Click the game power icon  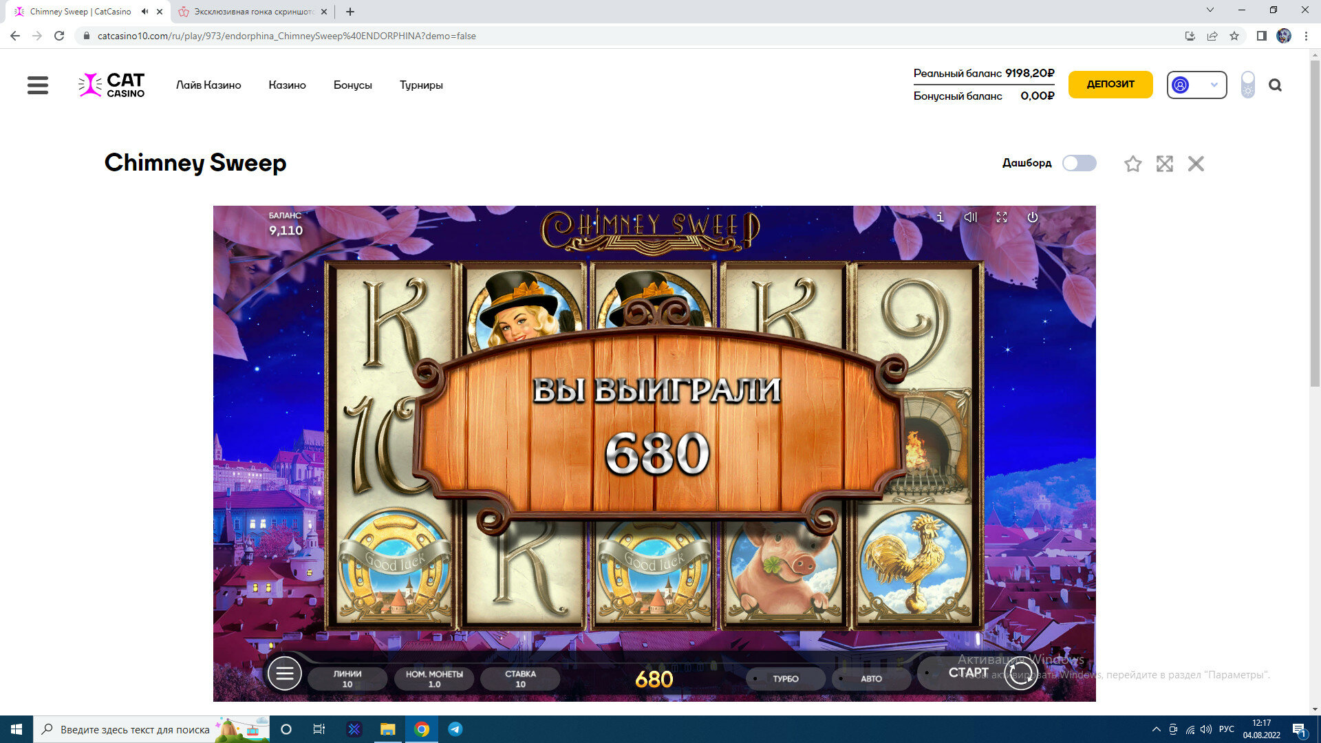pyautogui.click(x=1032, y=217)
